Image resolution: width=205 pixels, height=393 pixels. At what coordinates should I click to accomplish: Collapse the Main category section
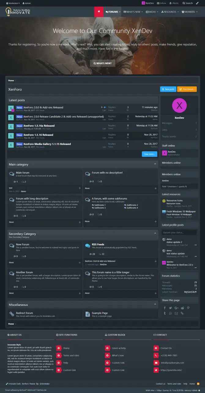(155, 164)
